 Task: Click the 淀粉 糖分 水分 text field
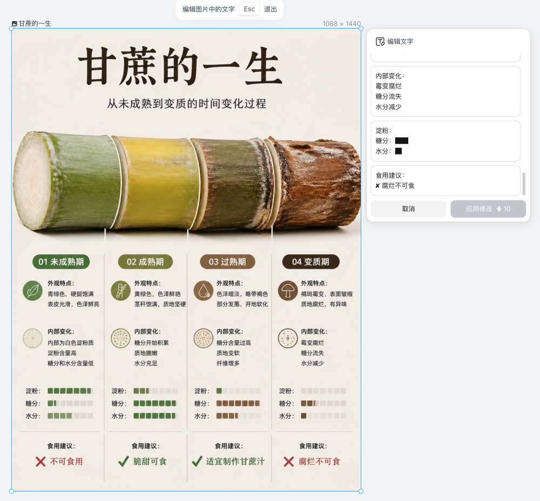(446, 141)
